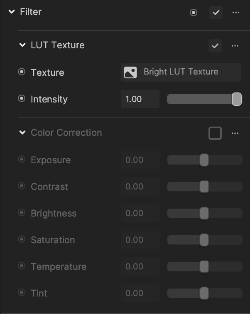Click keyframe icon beside Saturation

point(22,239)
